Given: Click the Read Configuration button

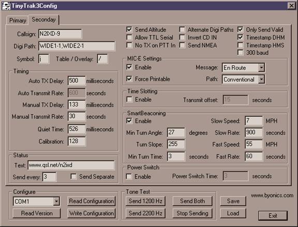Looking at the screenshot, I should tap(92, 201).
